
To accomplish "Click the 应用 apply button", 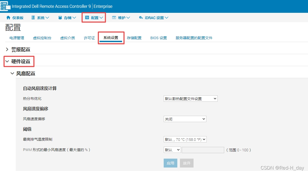I will click(x=170, y=163).
